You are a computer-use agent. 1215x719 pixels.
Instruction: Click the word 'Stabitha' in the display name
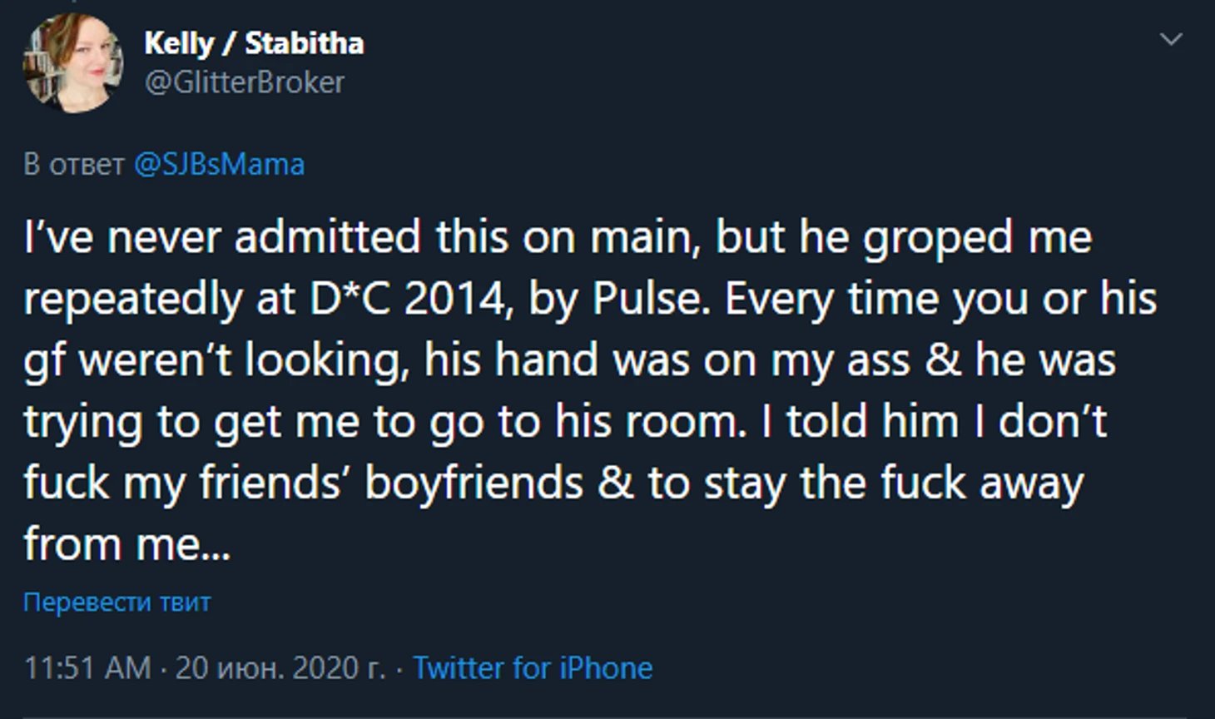pos(304,43)
